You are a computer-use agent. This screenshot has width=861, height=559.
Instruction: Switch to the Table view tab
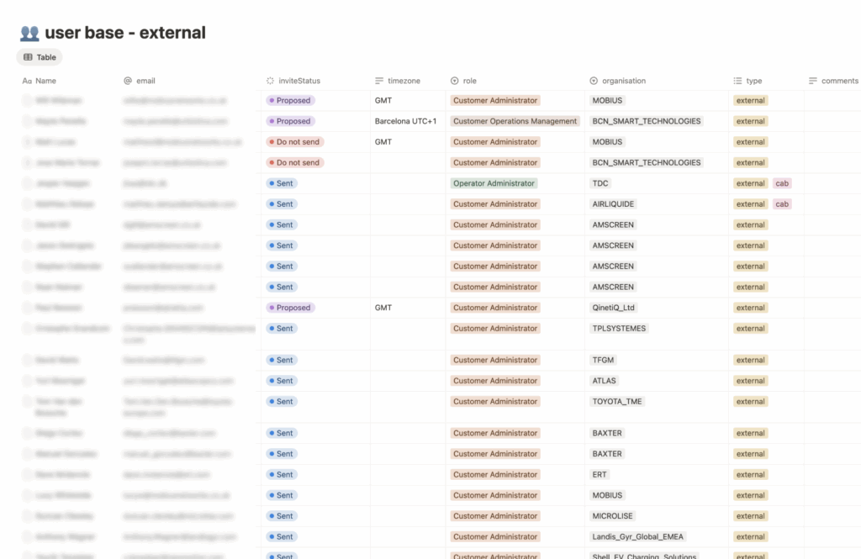click(40, 57)
